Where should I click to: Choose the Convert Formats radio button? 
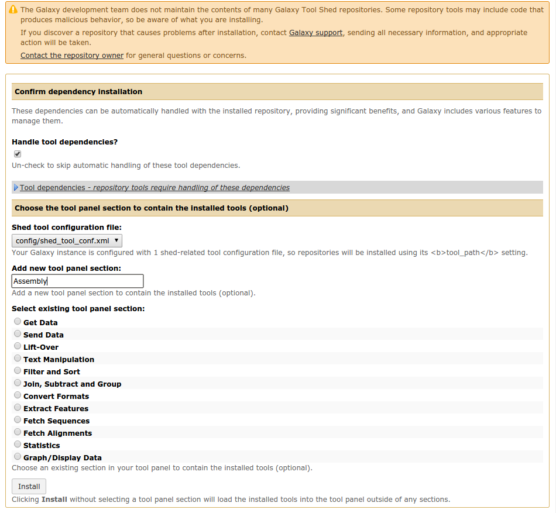pyautogui.click(x=18, y=395)
